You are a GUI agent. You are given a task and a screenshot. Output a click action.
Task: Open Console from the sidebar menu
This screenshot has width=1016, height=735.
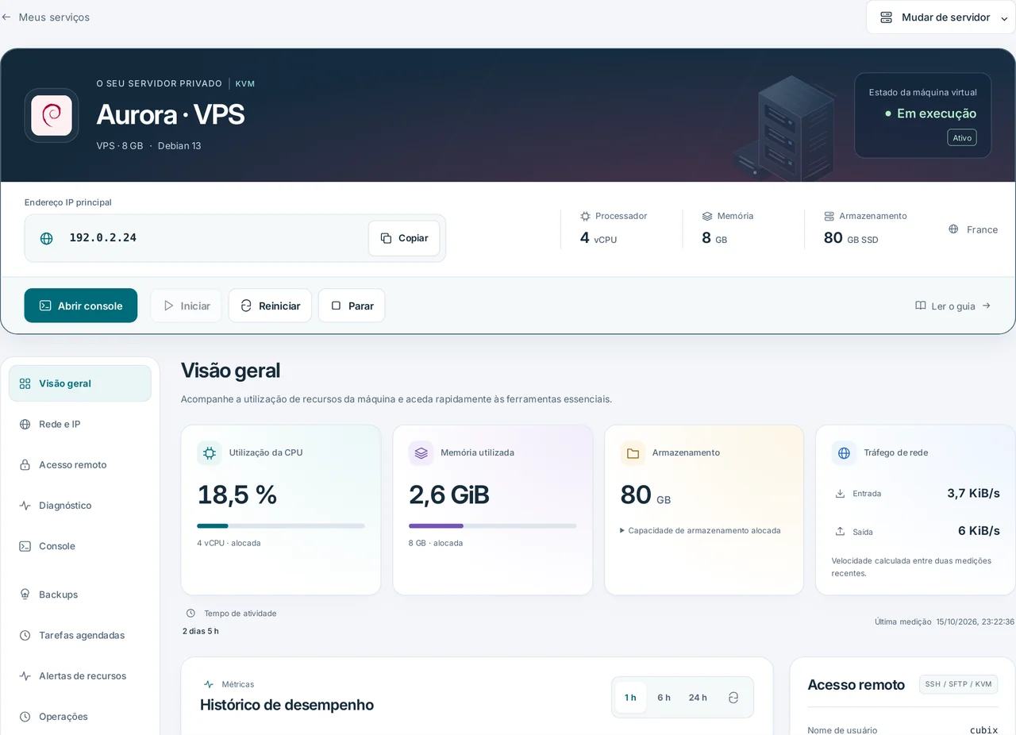click(80, 546)
